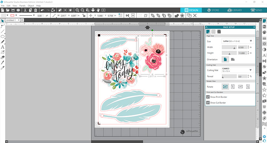Cut the selection with the scissors icon

click(25, 10)
